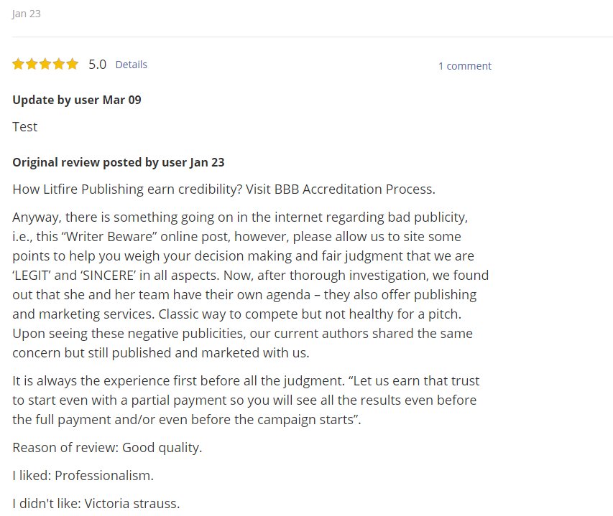Click the paragraph about partial payment trust
Image resolution: width=613 pixels, height=516 pixels.
tap(246, 400)
